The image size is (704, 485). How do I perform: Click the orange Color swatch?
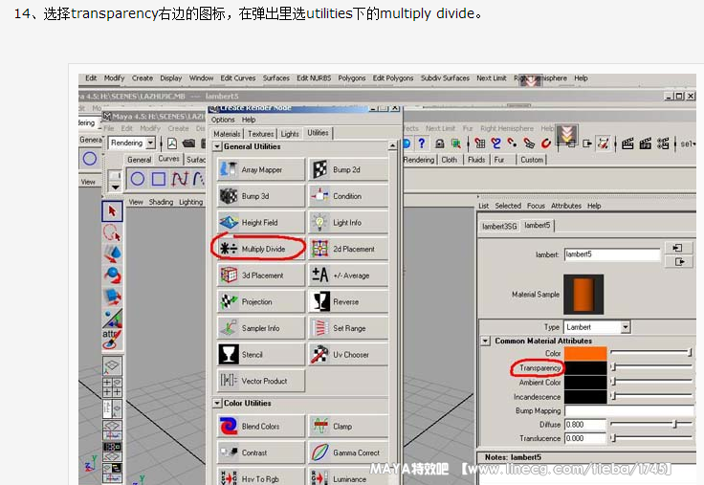point(586,353)
